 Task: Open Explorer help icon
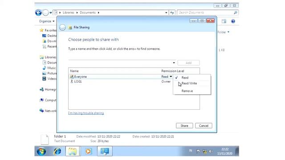233,21
